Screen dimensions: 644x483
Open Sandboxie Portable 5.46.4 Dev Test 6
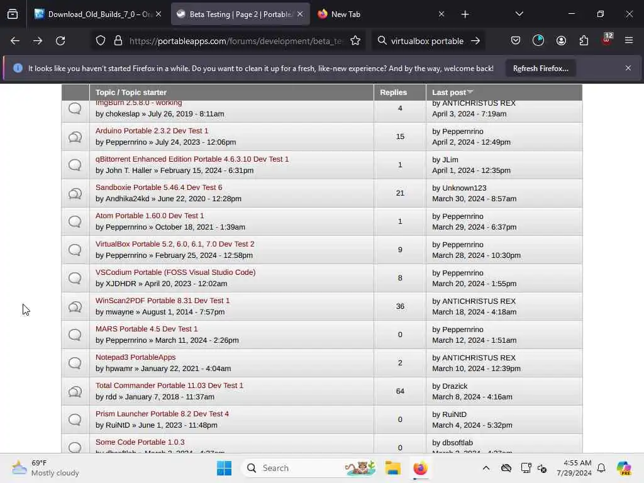pyautogui.click(x=159, y=187)
